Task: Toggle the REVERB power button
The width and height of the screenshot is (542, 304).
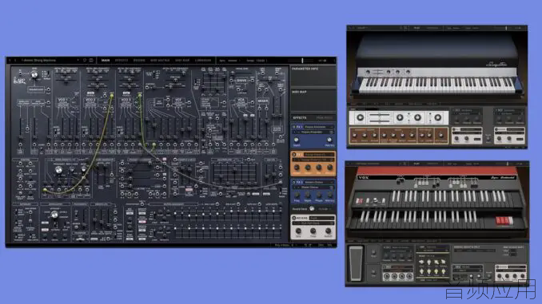Action: 294,218
